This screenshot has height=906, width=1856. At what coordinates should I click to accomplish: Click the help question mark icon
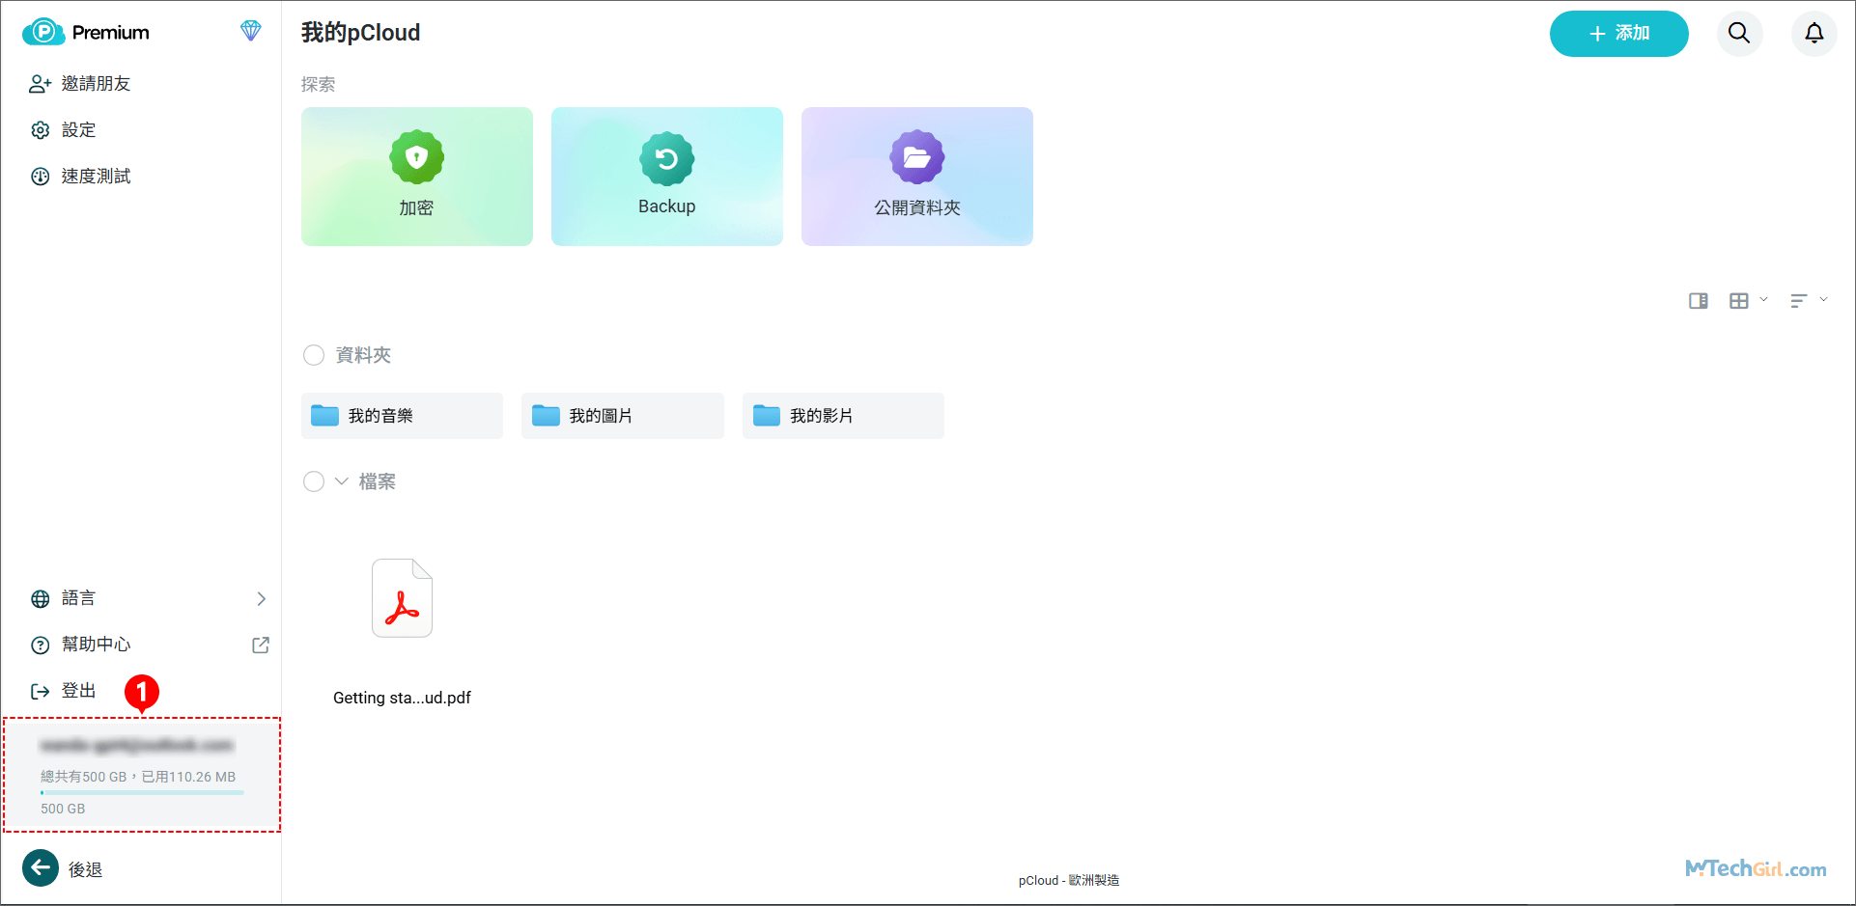40,645
